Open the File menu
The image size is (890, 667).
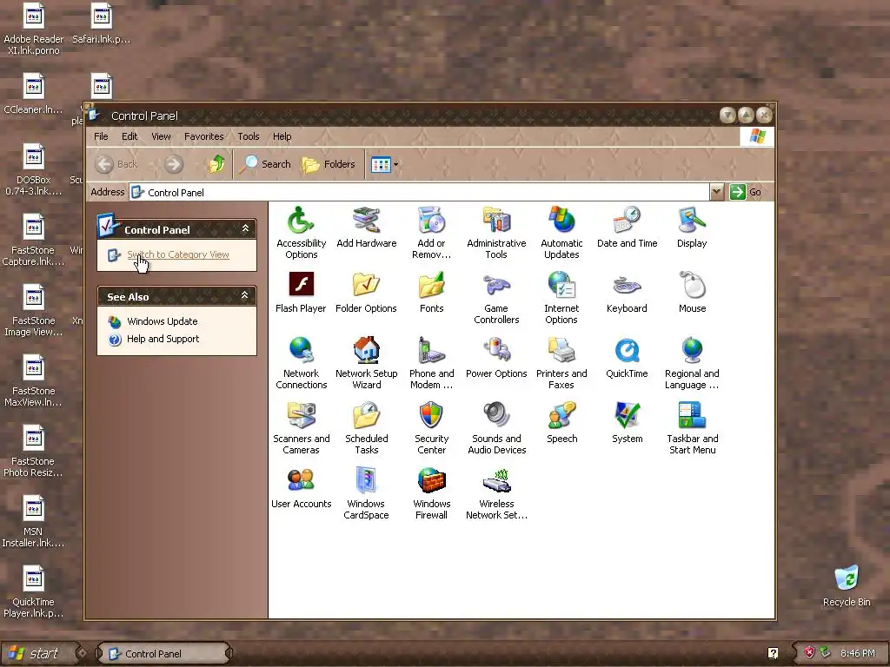click(x=101, y=136)
